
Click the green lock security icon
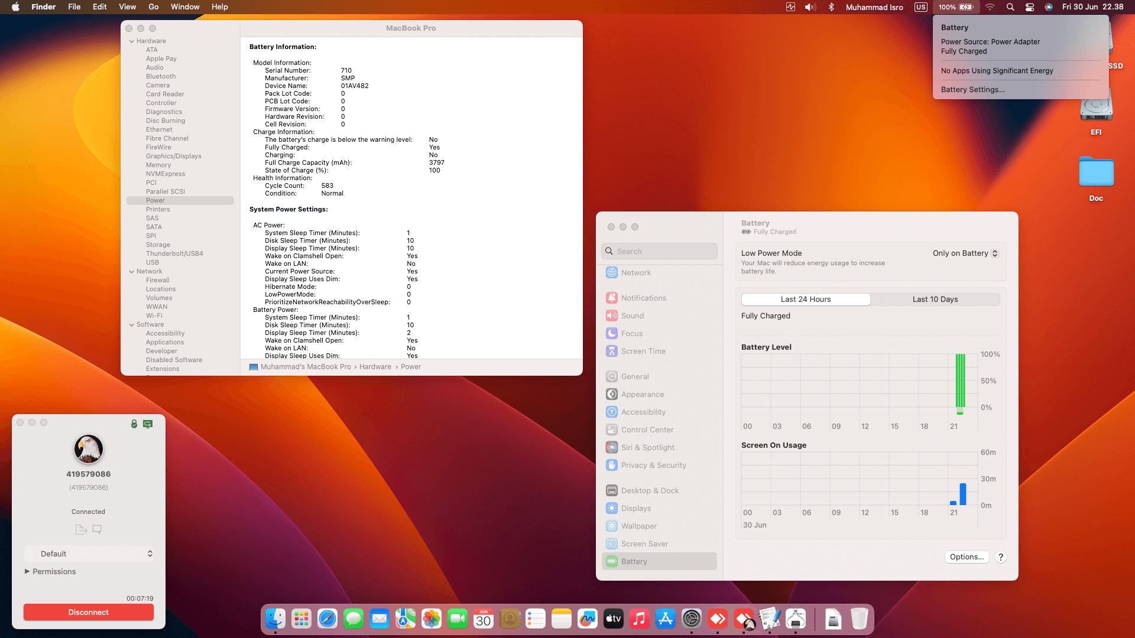(134, 424)
